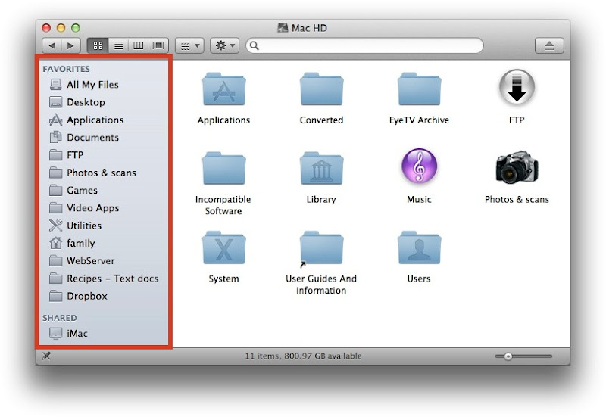Open All My Files in sidebar

click(84, 85)
